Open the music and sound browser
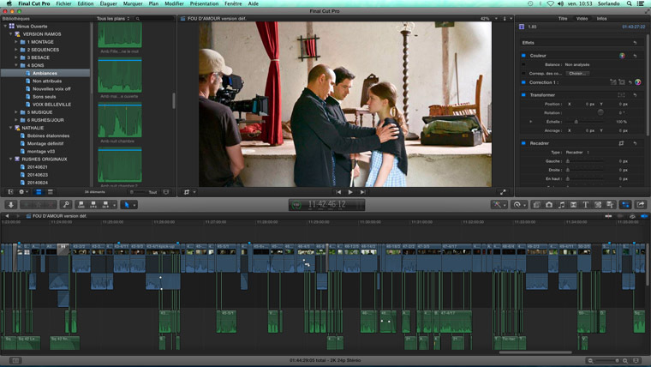Screen dimensions: 651x367 (561, 204)
